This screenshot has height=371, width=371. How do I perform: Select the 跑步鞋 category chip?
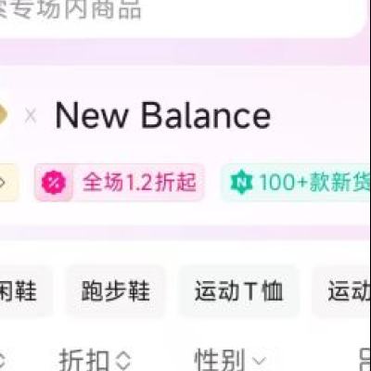[116, 291]
